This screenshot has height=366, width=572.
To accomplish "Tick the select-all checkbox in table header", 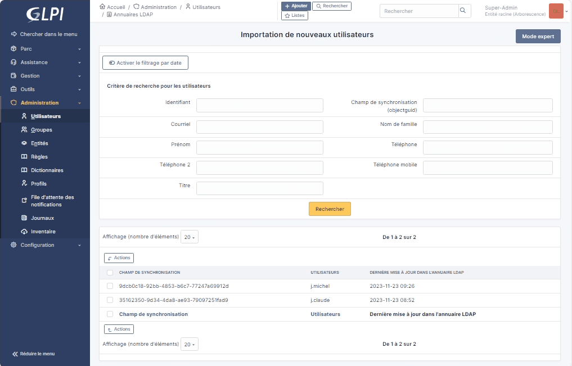I will click(x=110, y=273).
